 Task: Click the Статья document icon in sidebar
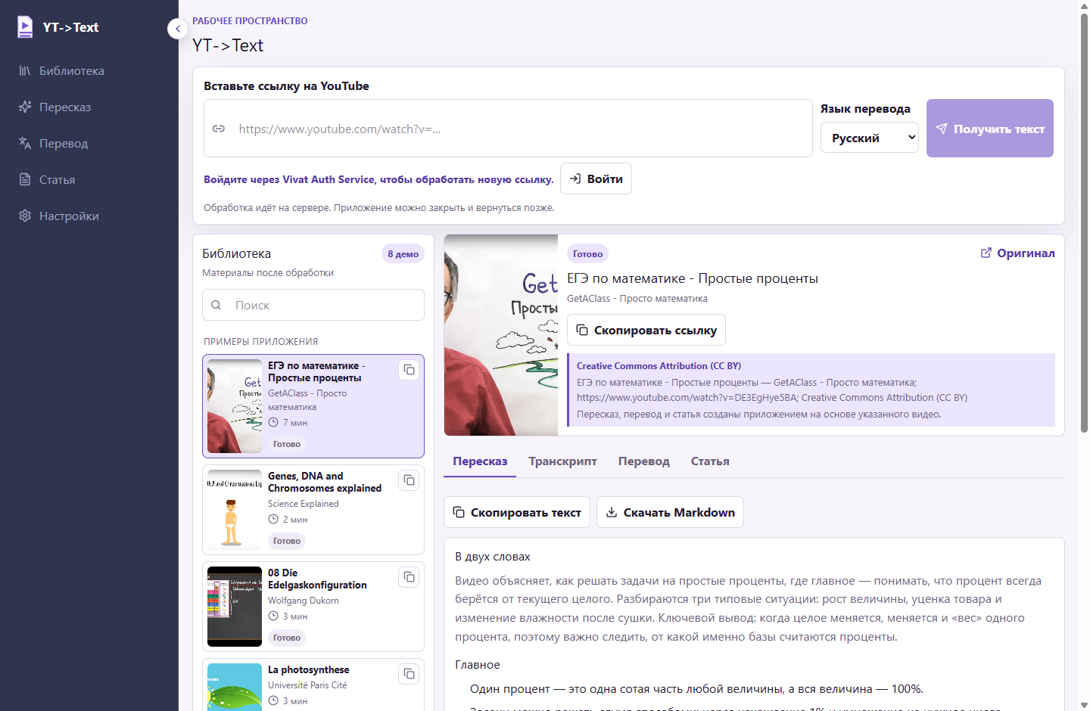pyautogui.click(x=25, y=180)
